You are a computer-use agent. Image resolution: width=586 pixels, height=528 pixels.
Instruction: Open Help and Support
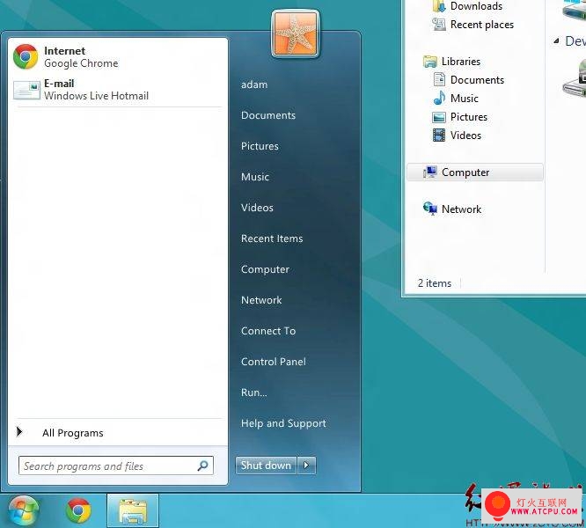[283, 423]
